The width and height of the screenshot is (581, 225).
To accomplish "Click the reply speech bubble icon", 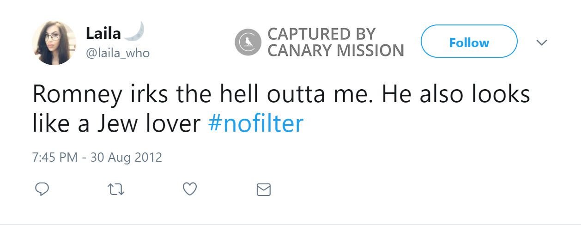I will coord(42,189).
